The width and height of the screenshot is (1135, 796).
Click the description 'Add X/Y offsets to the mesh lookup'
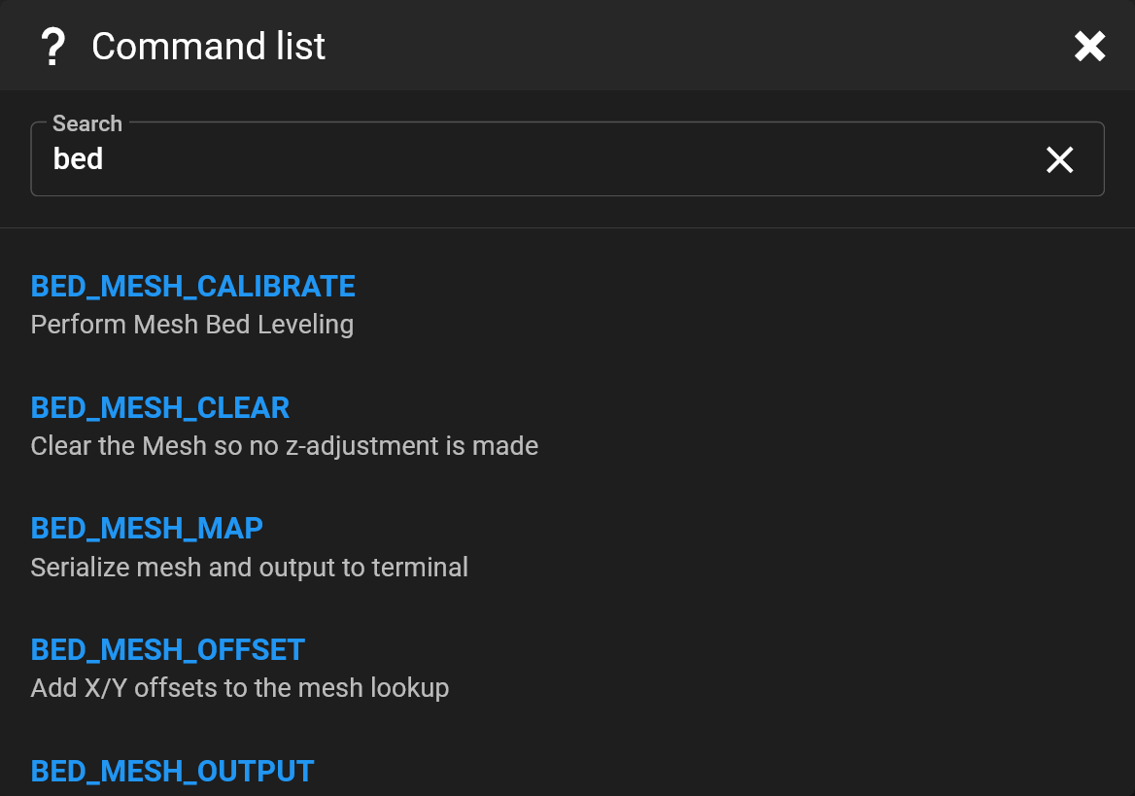click(x=240, y=687)
